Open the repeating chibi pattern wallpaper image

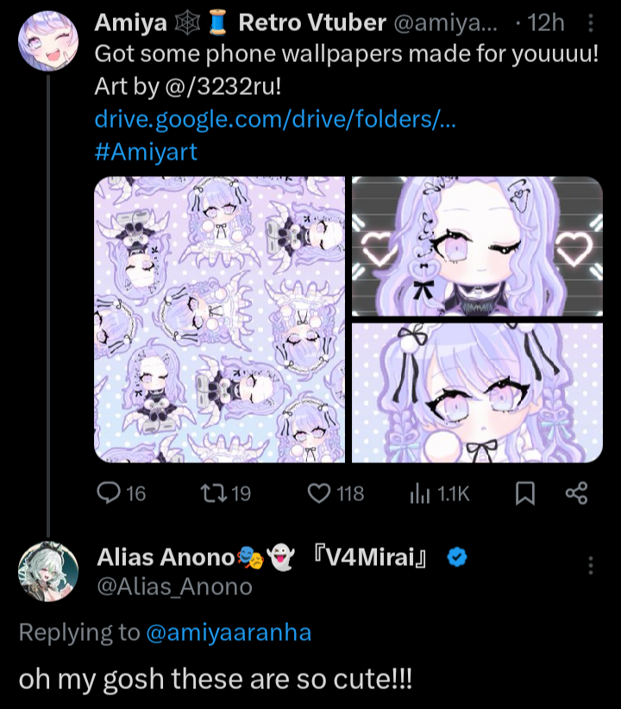(219, 319)
